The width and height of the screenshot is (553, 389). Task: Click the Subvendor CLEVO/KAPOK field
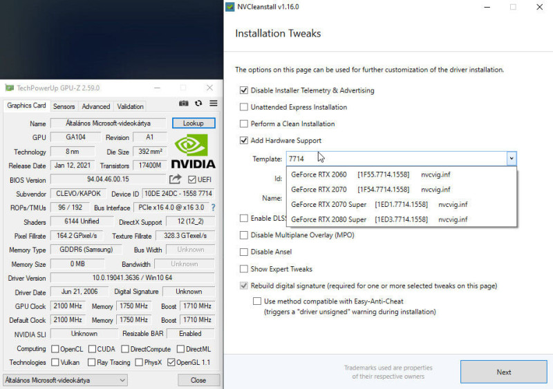(78, 194)
